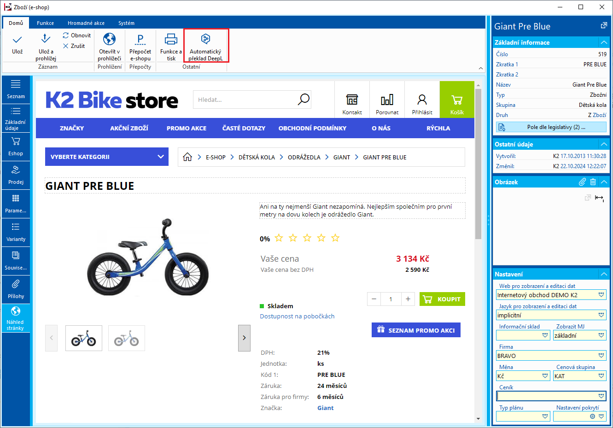Collapse the Základní informace section
The height and width of the screenshot is (428, 613).
(604, 42)
